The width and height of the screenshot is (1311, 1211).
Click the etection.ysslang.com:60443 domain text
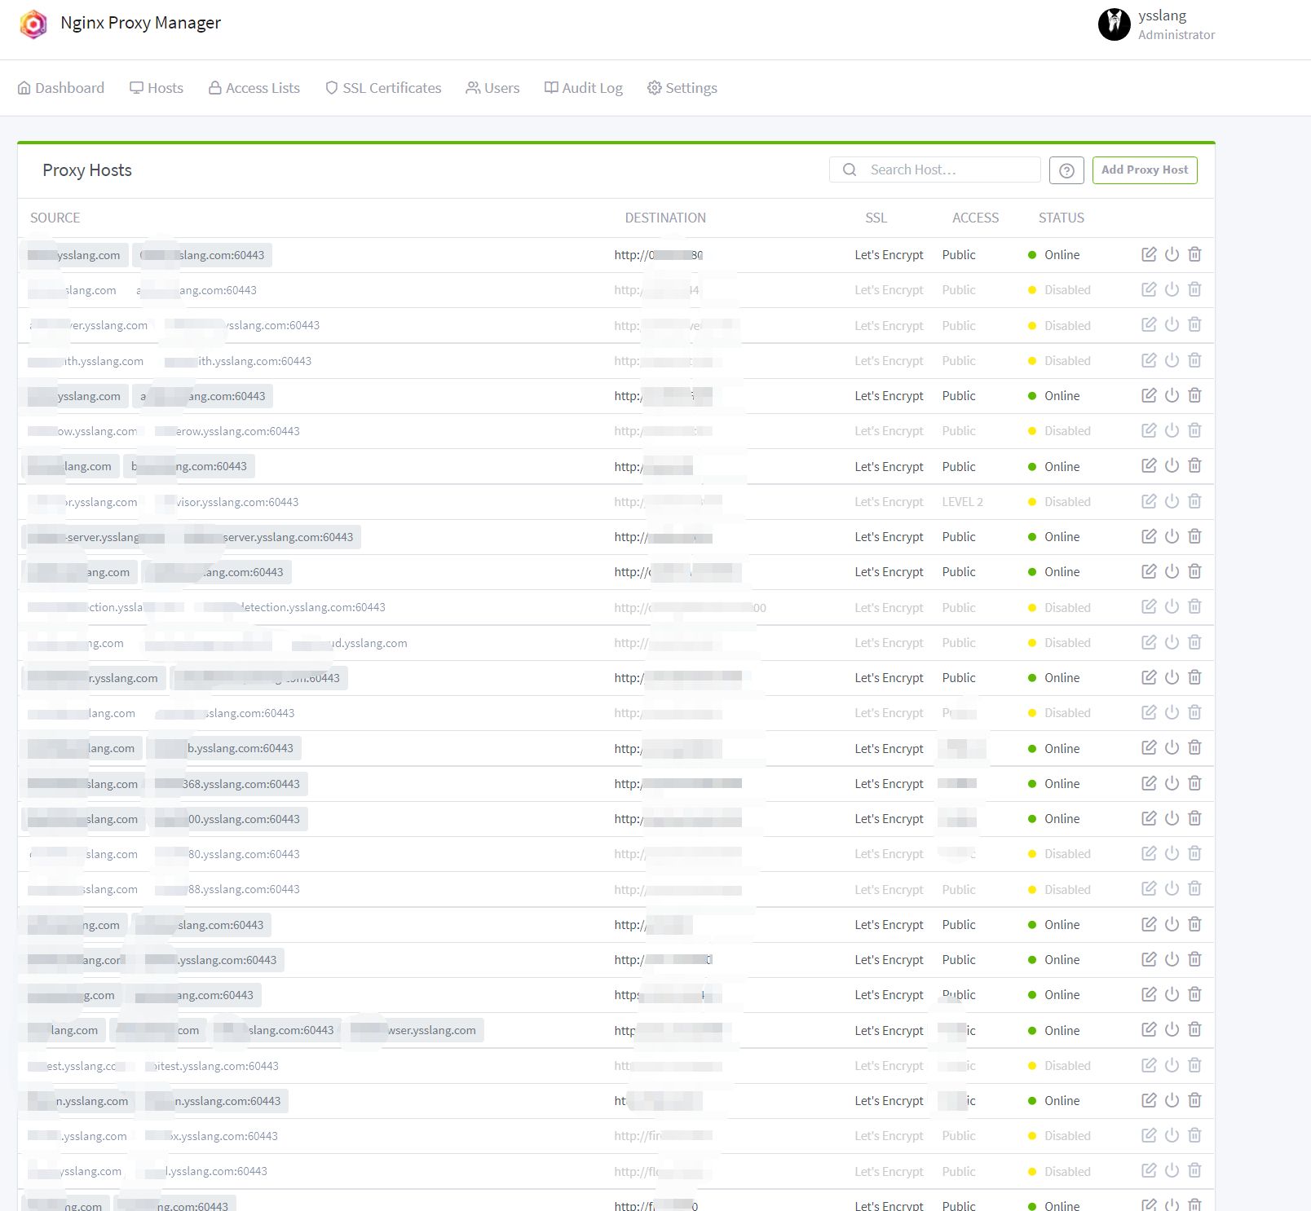[313, 607]
